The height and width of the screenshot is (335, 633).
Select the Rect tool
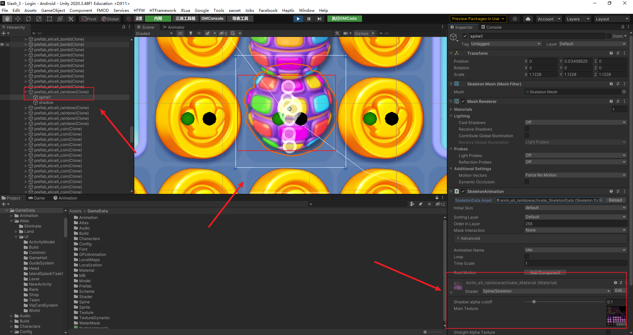pyautogui.click(x=50, y=19)
